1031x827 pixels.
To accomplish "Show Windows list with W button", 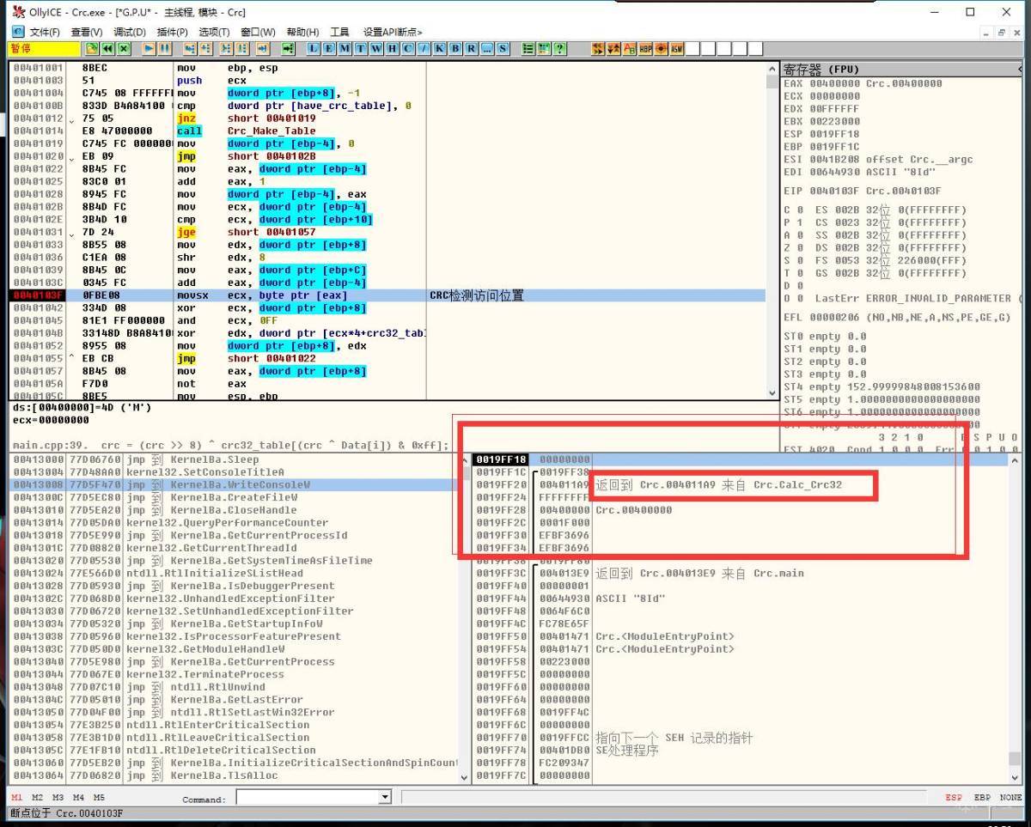I will coord(375,49).
